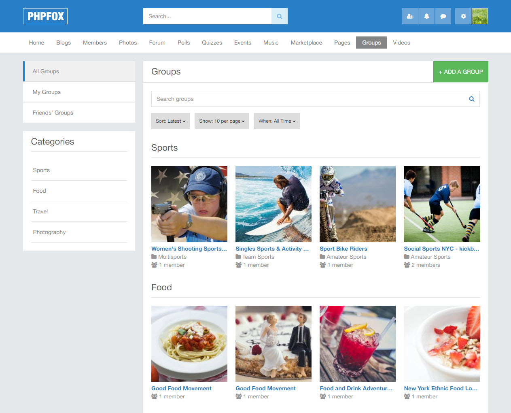Open the Sport Bike Riders group link
511x413 pixels.
(x=343, y=249)
